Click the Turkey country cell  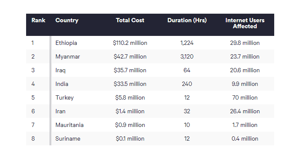click(x=65, y=98)
